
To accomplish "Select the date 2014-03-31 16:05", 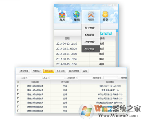I will (x=66, y=54).
